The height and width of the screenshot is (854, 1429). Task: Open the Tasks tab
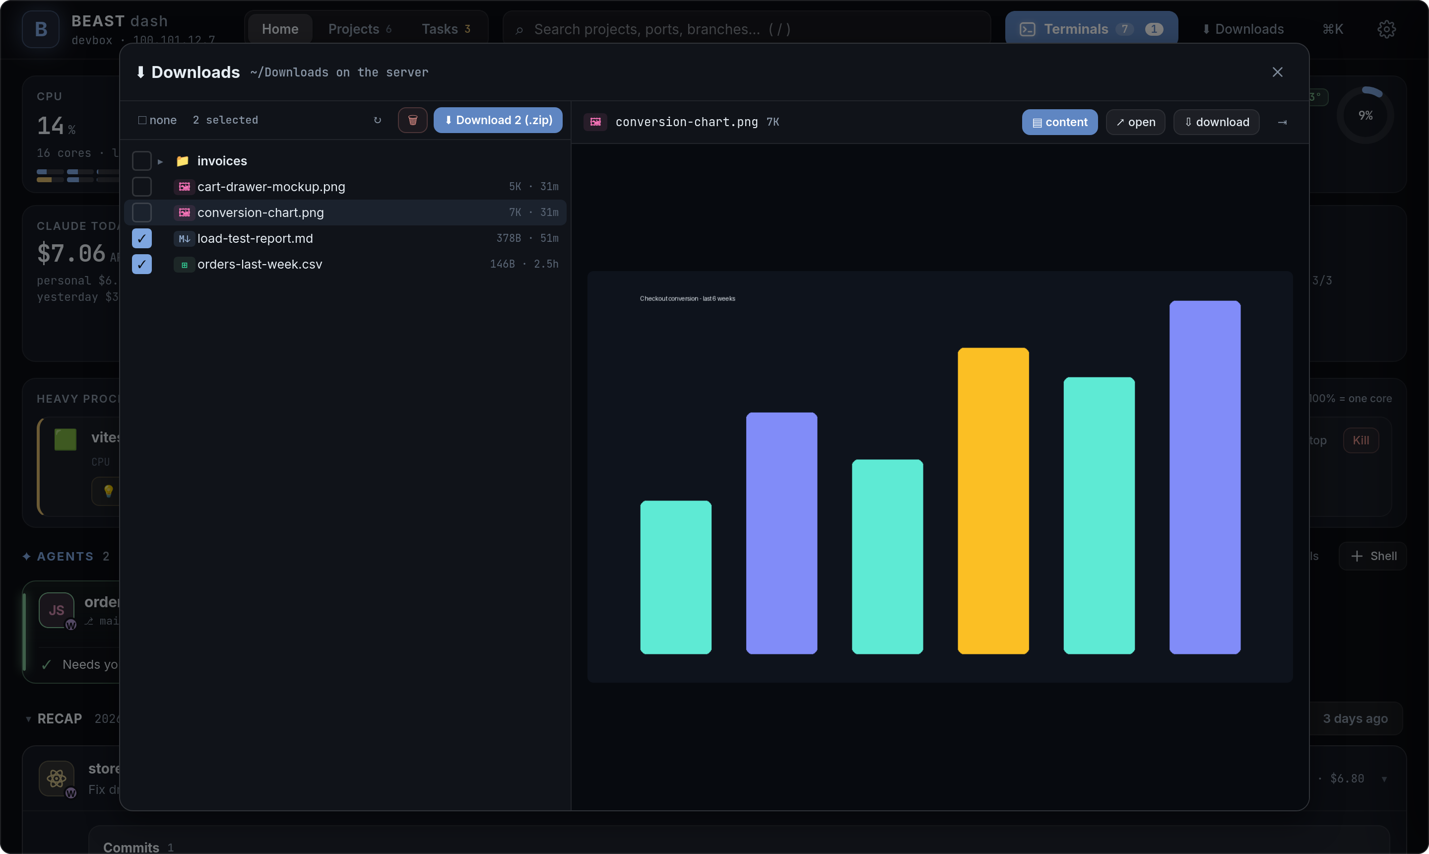pyautogui.click(x=446, y=29)
